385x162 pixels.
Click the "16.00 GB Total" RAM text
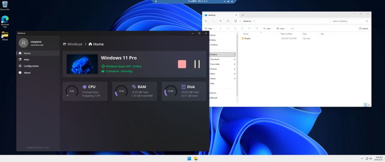pyautogui.click(x=140, y=92)
